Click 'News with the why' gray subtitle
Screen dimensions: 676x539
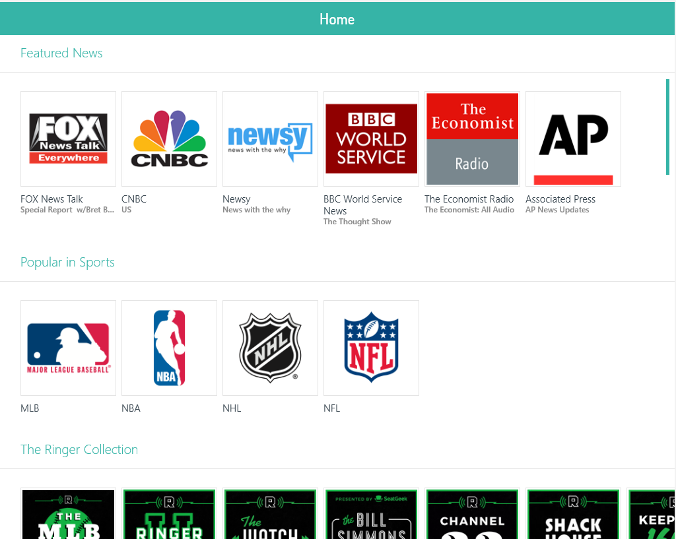click(257, 210)
